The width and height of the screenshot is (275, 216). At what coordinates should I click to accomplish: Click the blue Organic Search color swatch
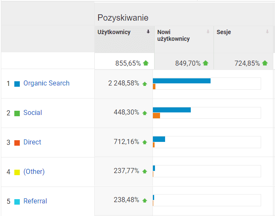click(17, 84)
